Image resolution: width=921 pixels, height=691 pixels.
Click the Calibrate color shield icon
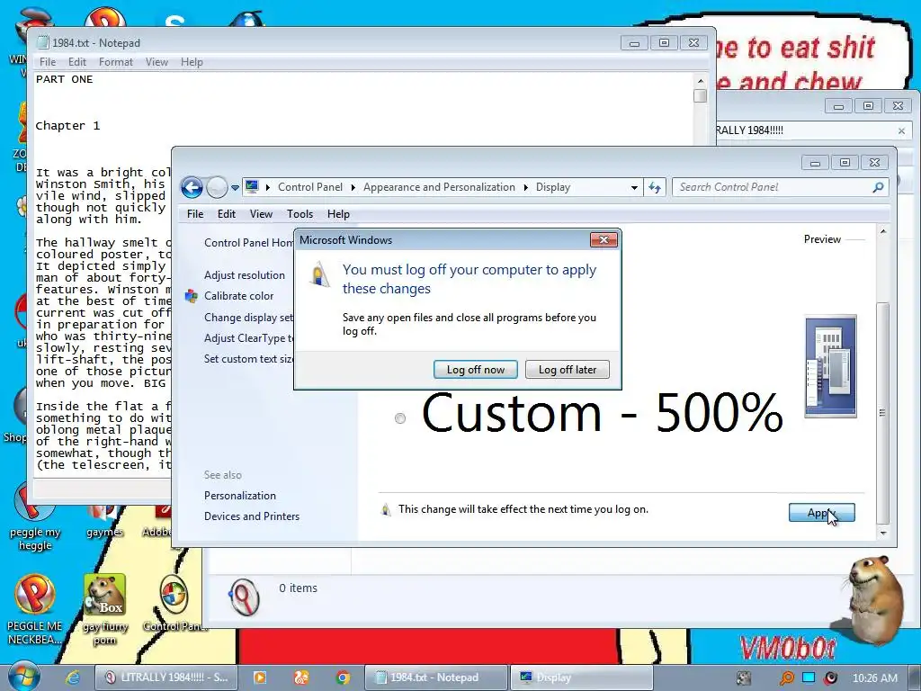[x=191, y=295]
